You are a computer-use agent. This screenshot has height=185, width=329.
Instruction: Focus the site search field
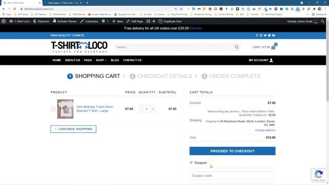point(174,47)
